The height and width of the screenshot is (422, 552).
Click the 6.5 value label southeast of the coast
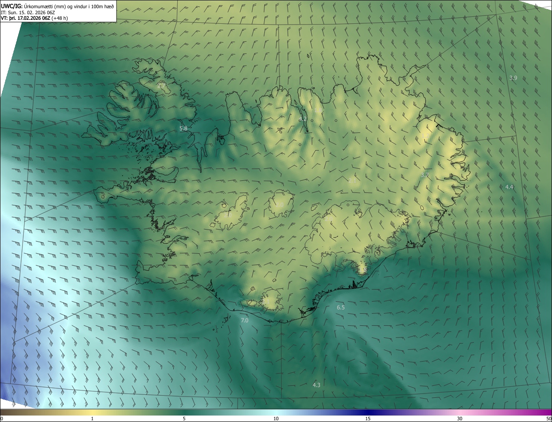(341, 308)
